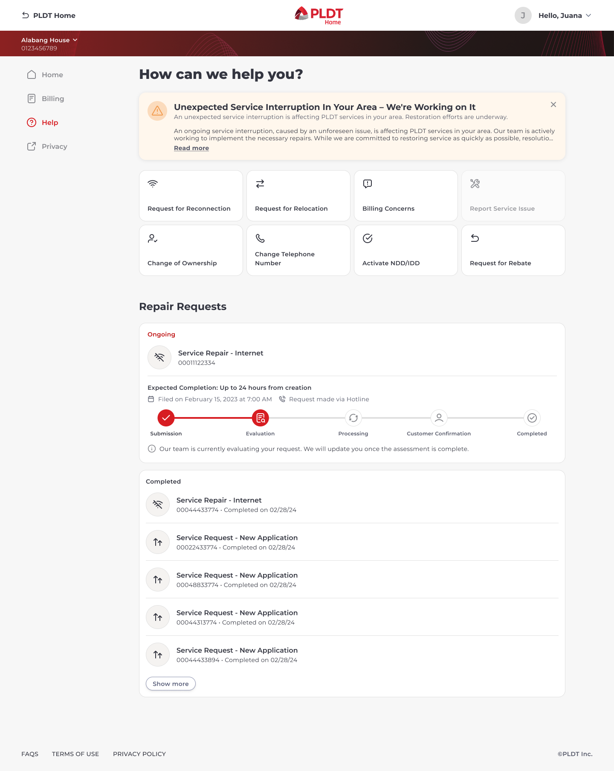Screen dimensions: 614x771
Task: Open Service Request 00048833774
Action: click(352, 580)
